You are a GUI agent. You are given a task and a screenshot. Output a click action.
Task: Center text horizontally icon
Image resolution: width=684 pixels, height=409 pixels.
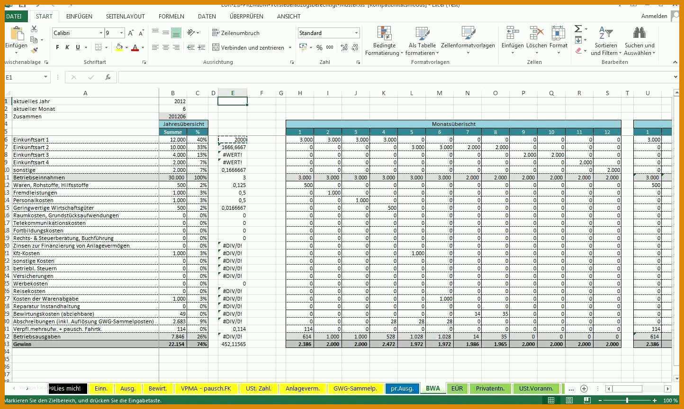pos(166,47)
